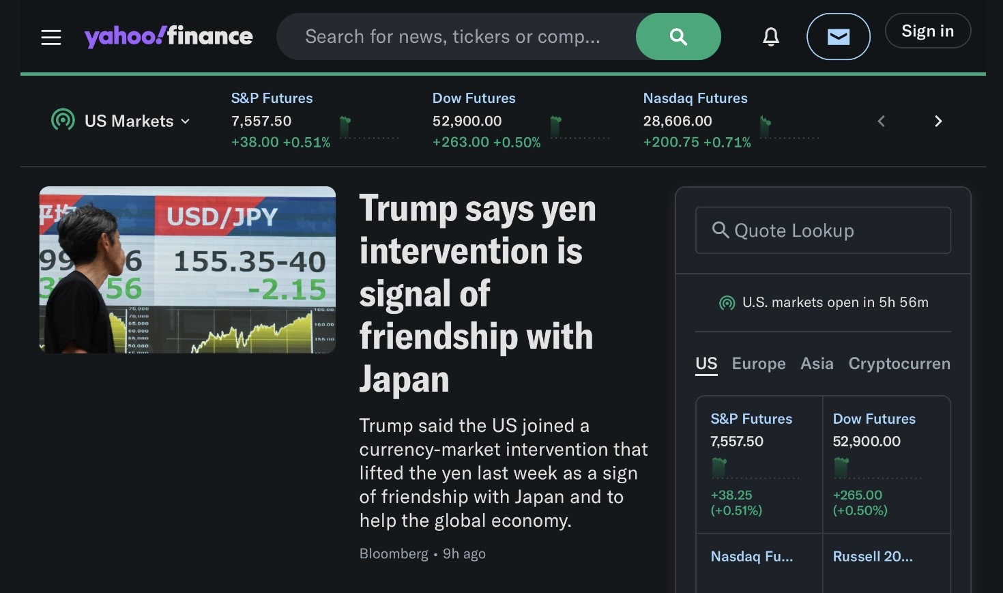Image resolution: width=1003 pixels, height=593 pixels.
Task: Switch to the Europe tab
Action: click(x=759, y=364)
